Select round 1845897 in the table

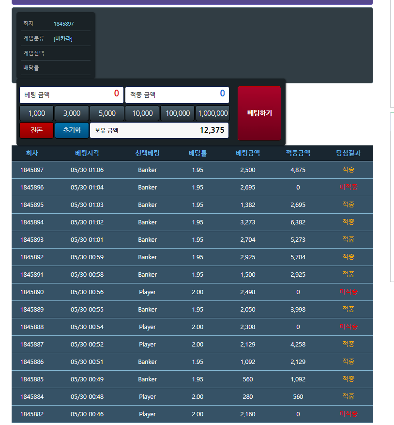coord(32,170)
